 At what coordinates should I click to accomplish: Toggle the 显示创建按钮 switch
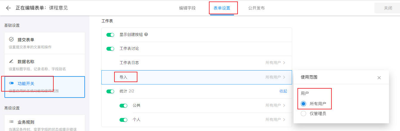pyautogui.click(x=110, y=35)
